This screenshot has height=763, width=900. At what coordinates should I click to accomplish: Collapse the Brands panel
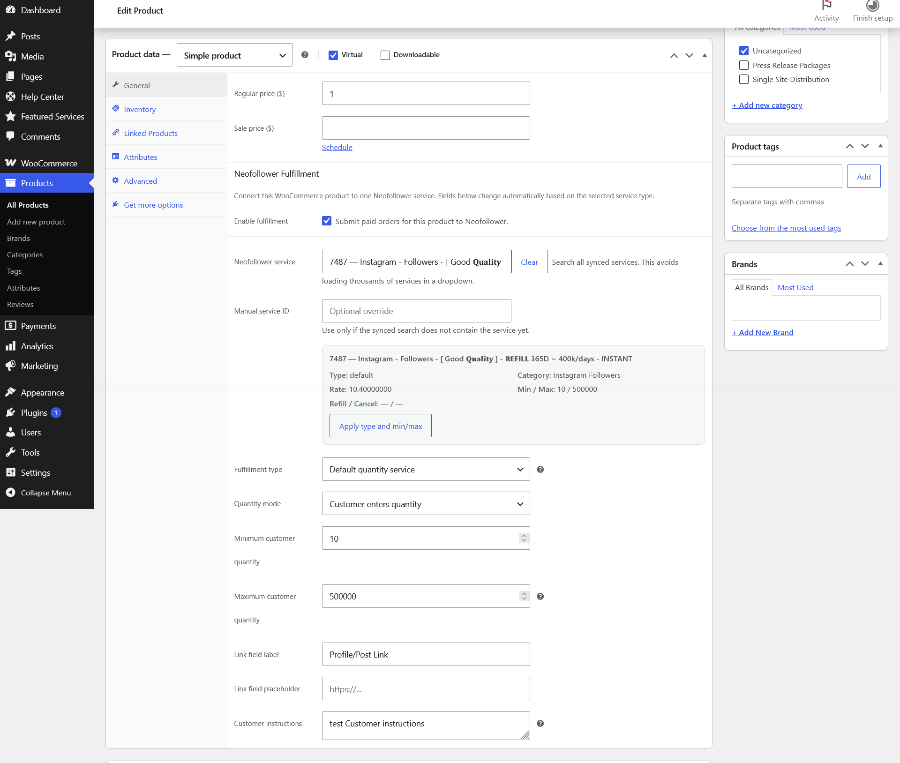click(x=880, y=264)
